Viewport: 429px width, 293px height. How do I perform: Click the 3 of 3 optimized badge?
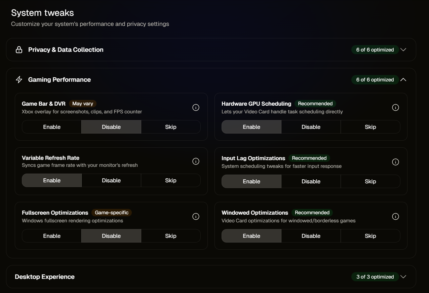(x=375, y=277)
